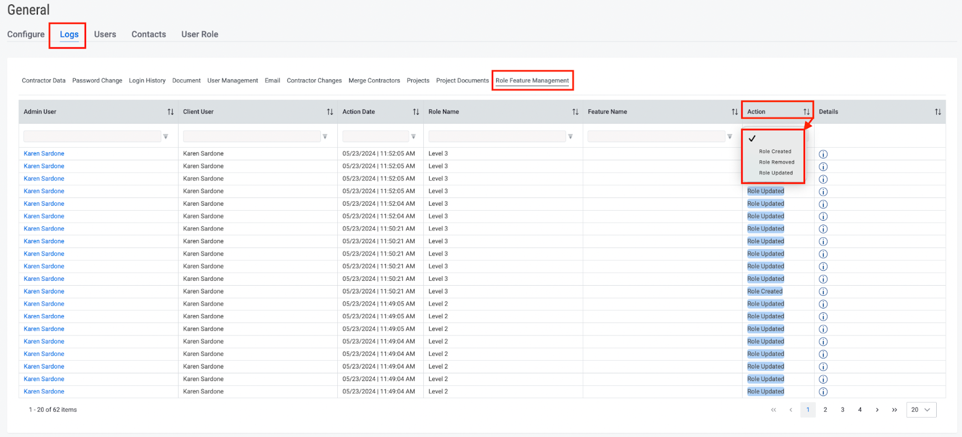Click the Feature Name filter text box
The height and width of the screenshot is (437, 962).
coord(656,137)
